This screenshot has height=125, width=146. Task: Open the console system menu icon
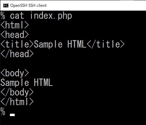click(6, 5)
